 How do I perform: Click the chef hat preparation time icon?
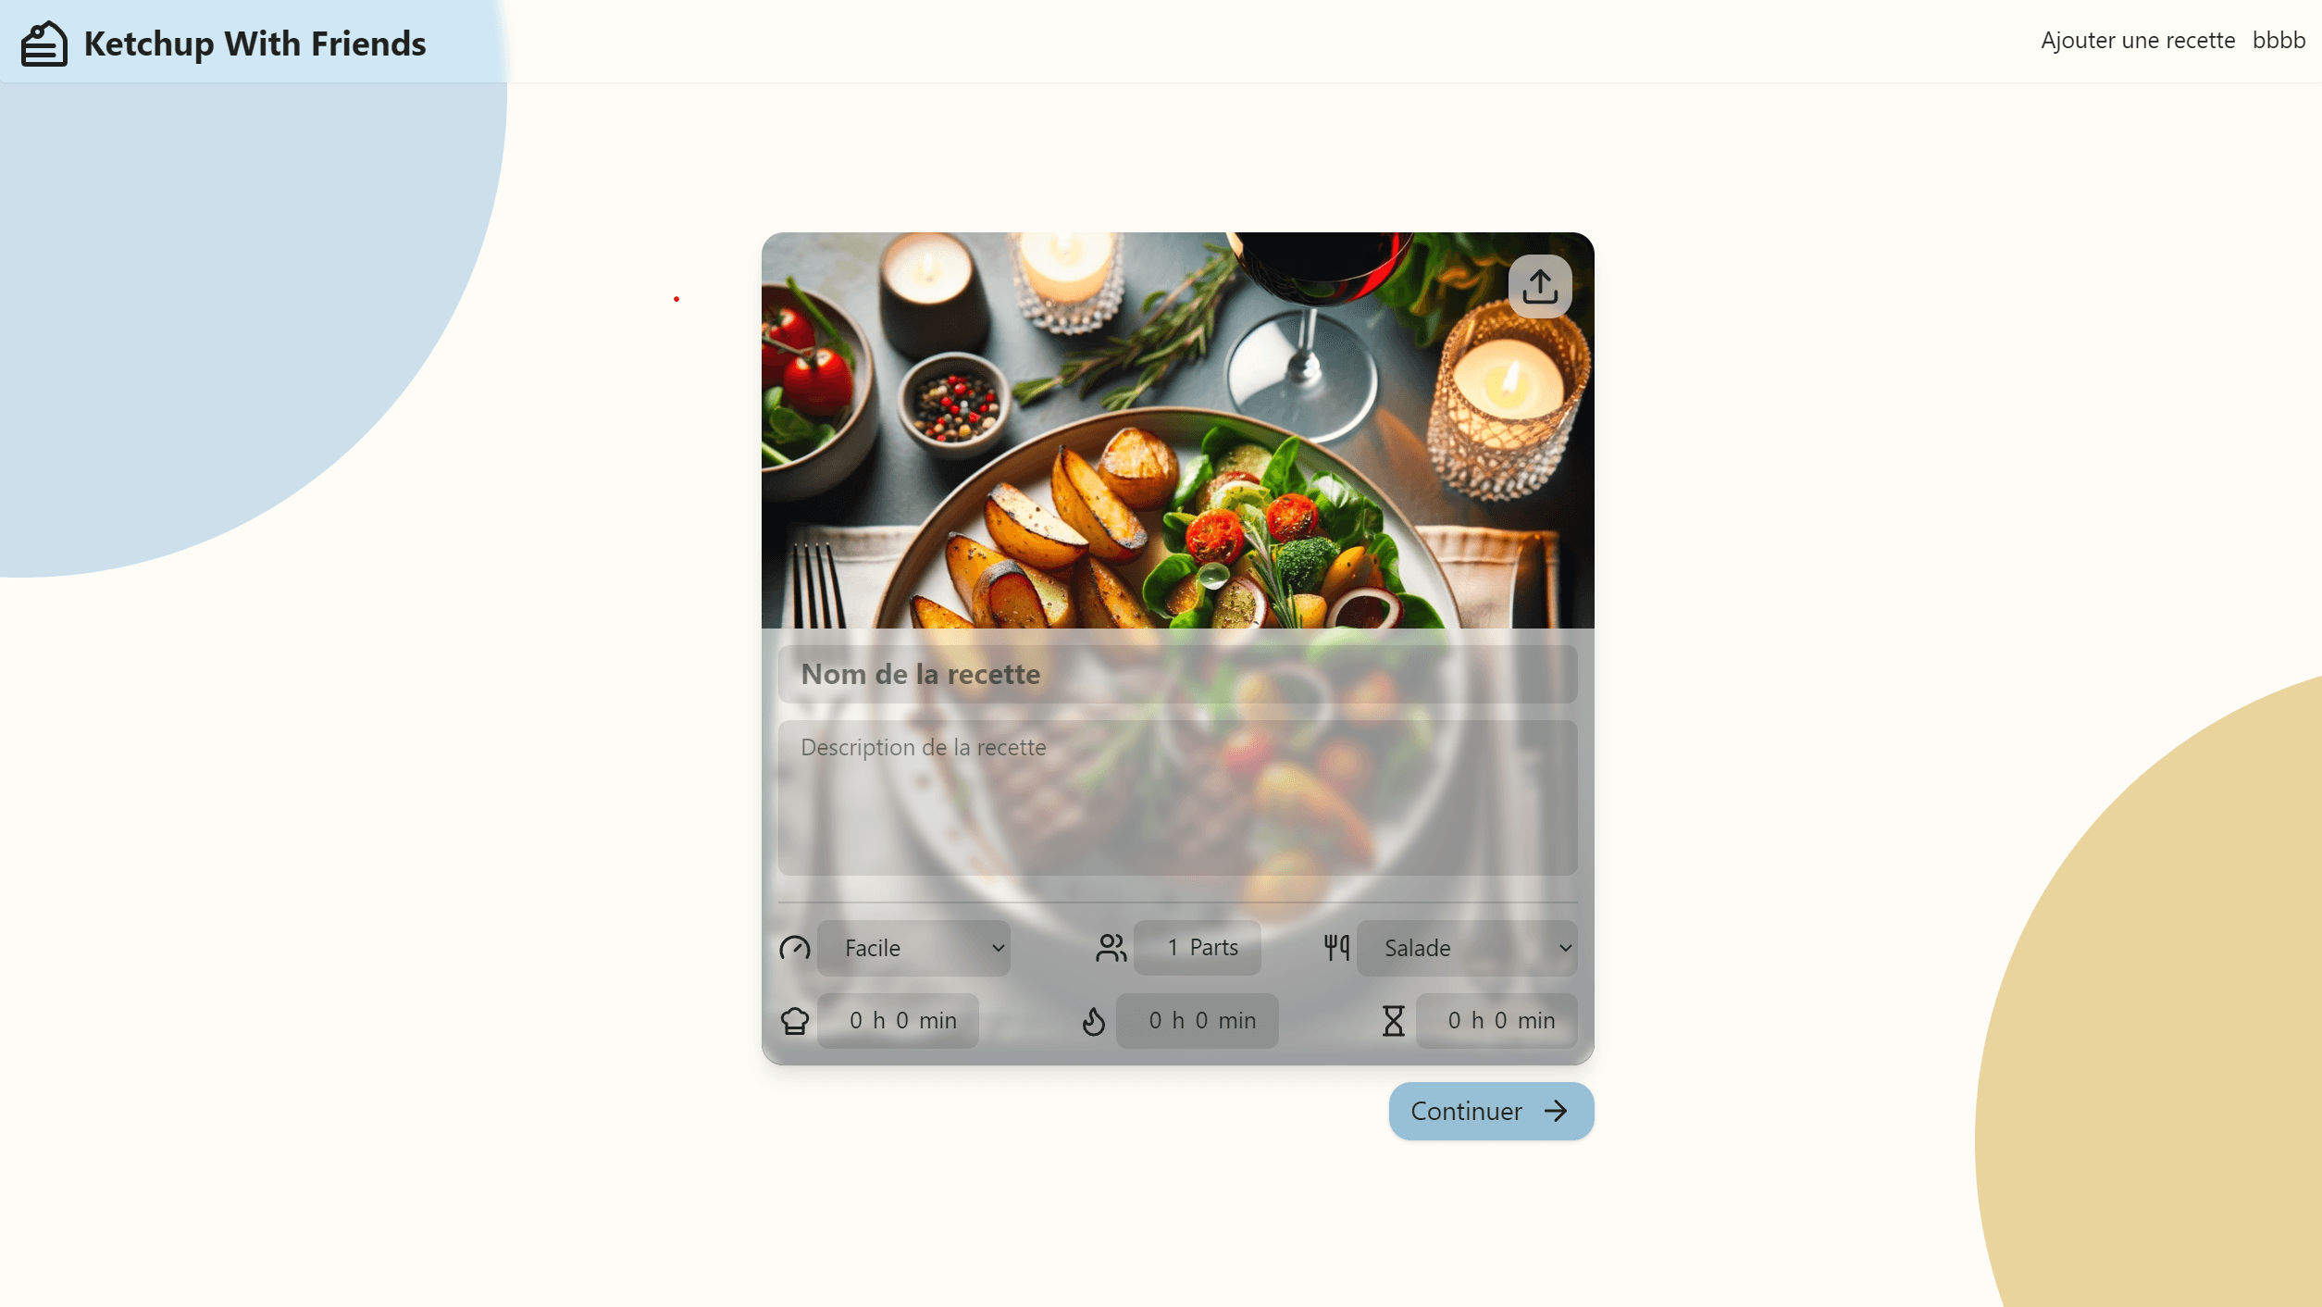794,1020
